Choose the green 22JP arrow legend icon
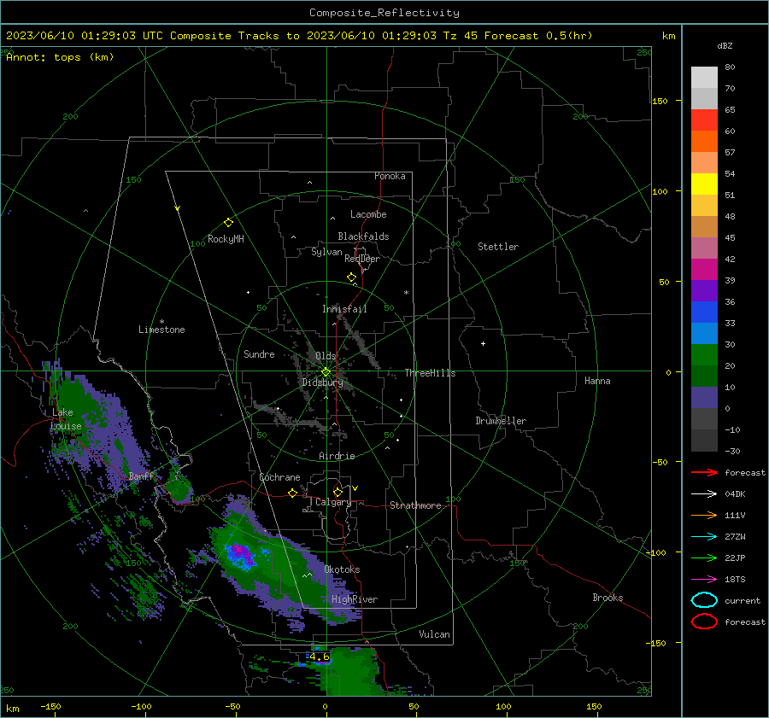Screen dimensions: 769x718 704,557
